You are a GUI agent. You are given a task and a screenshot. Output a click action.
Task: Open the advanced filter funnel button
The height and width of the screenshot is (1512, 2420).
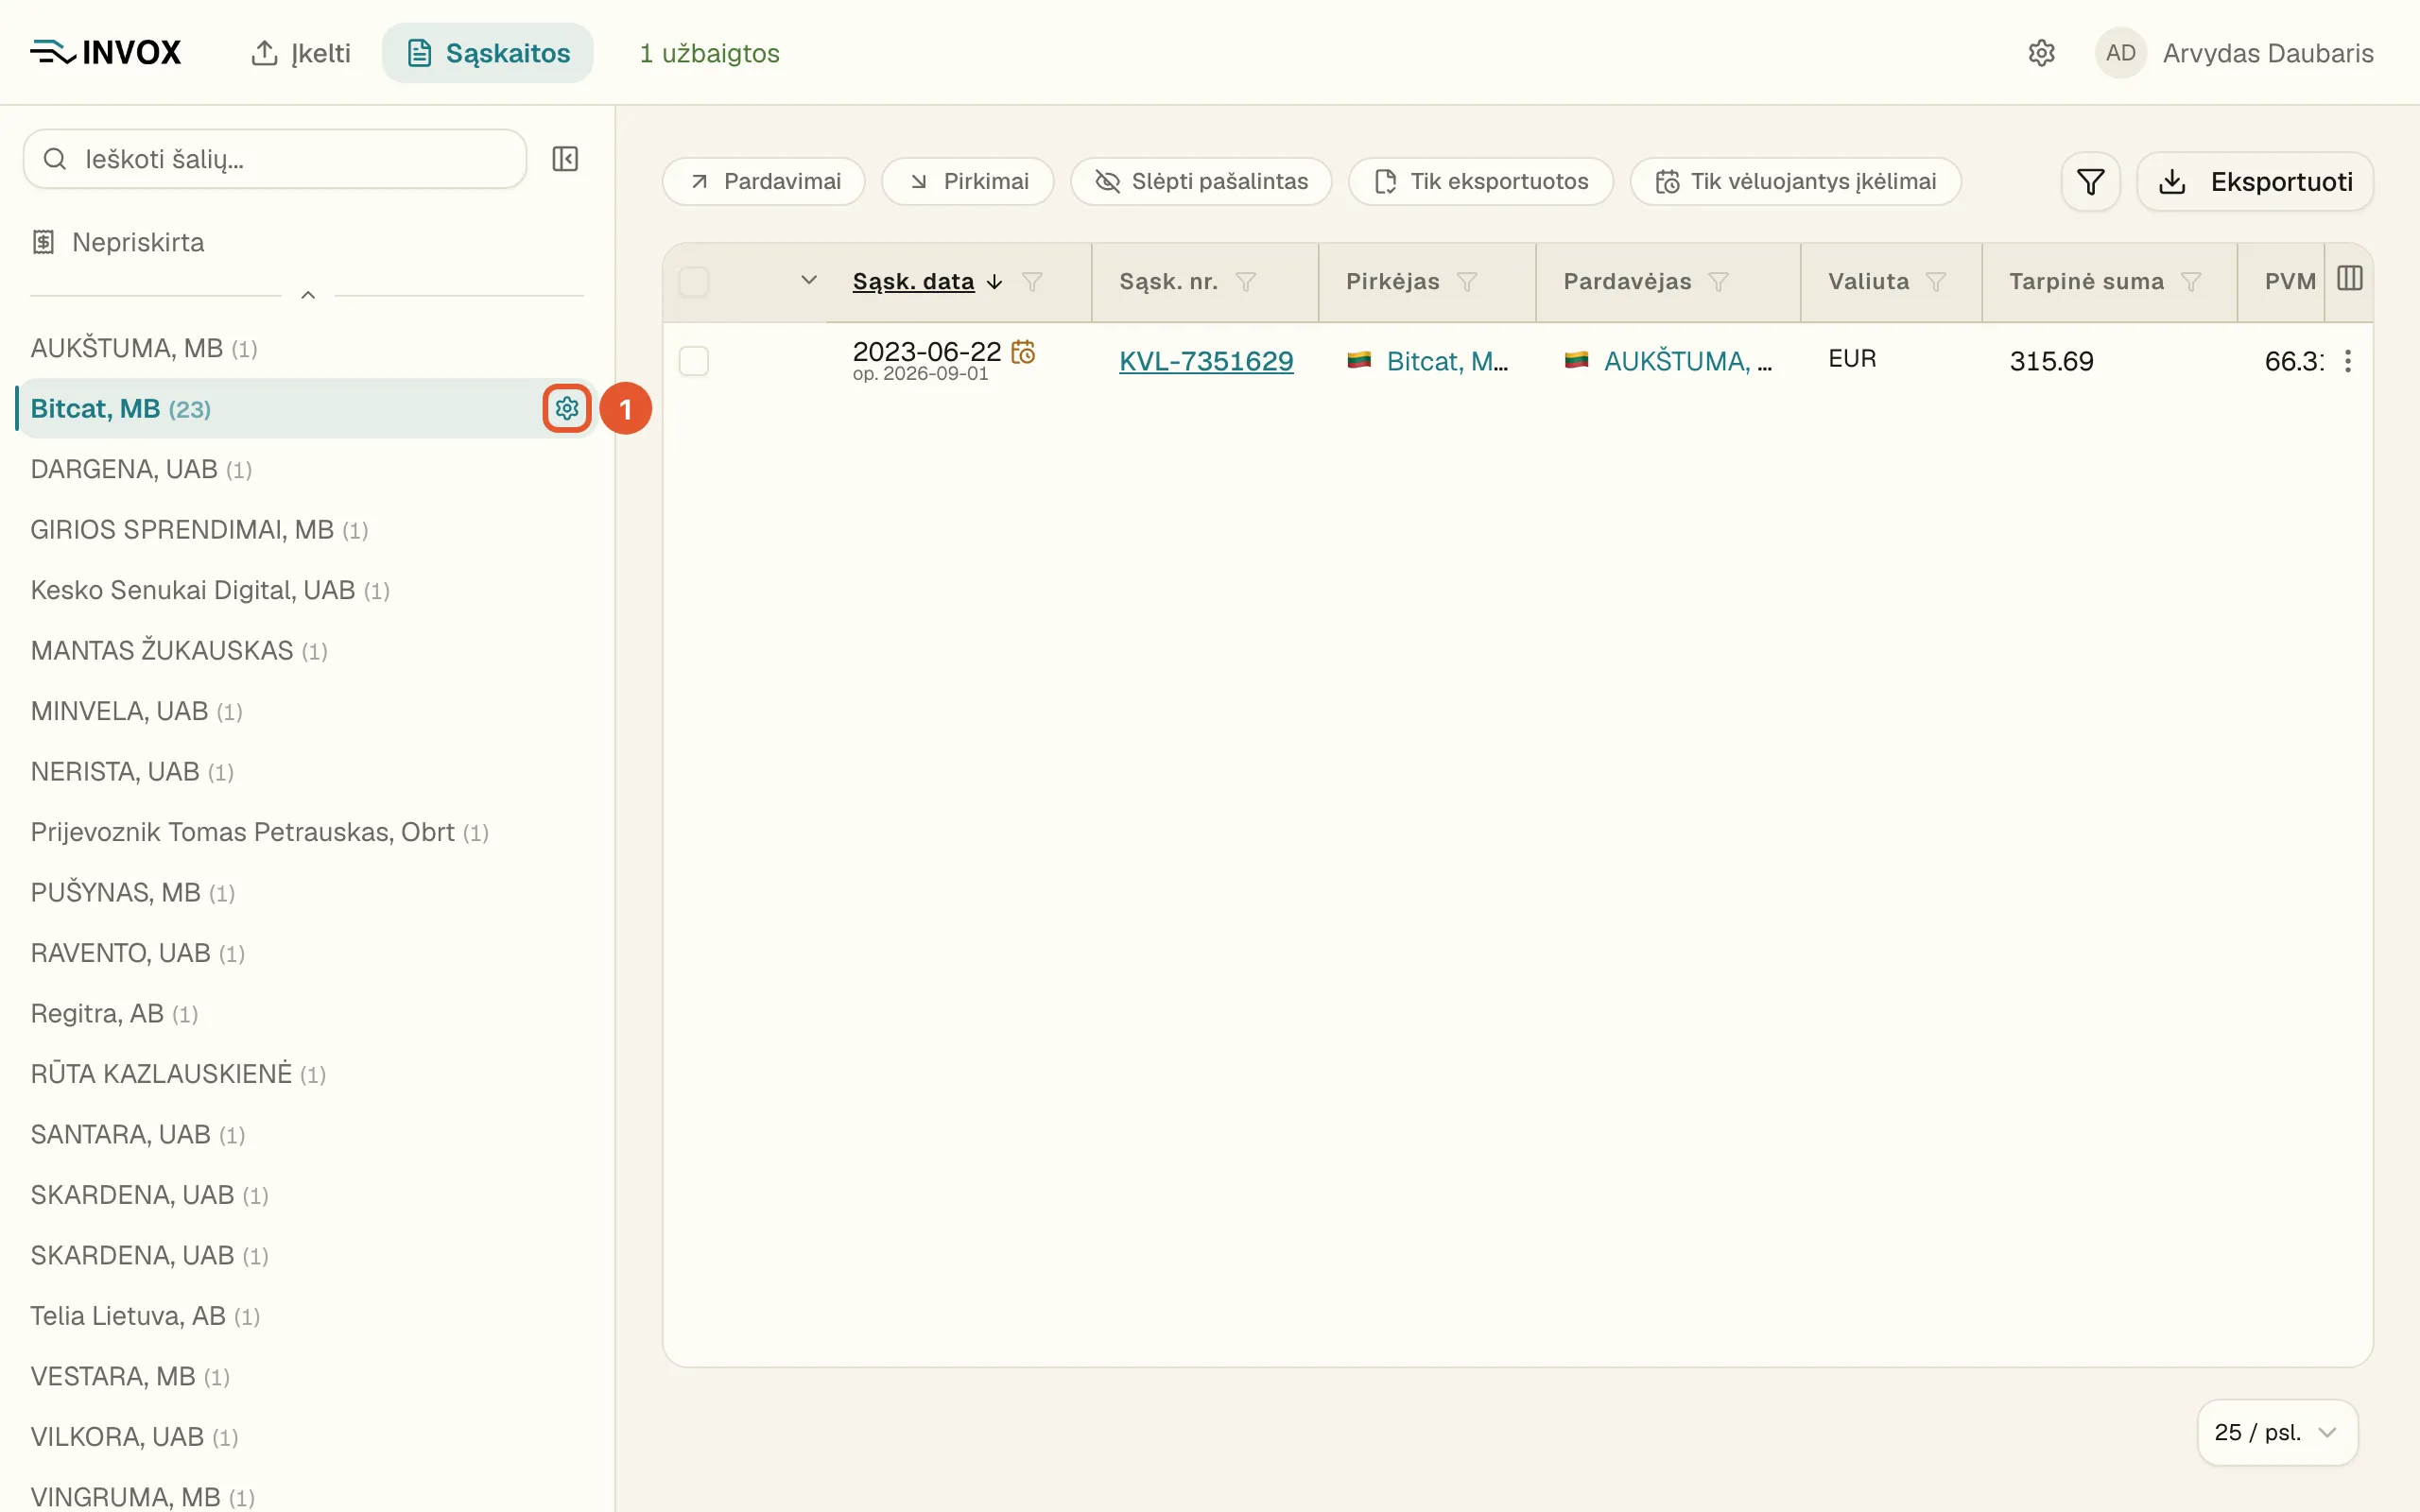point(2090,182)
